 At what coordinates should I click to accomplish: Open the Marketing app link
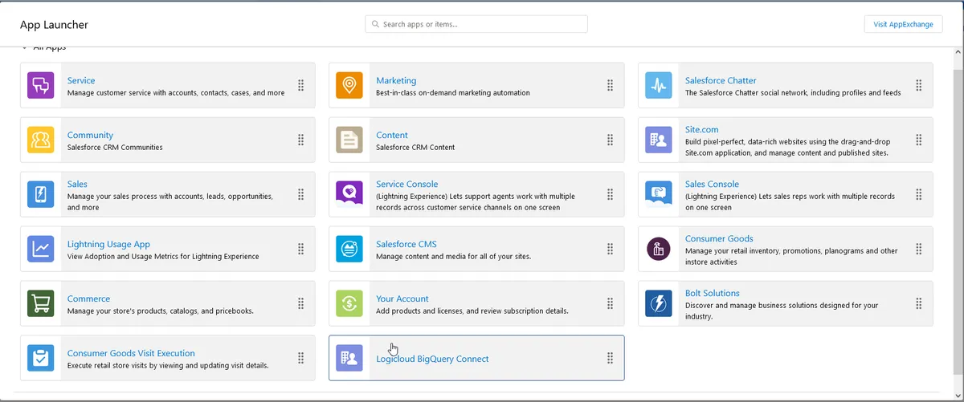point(396,80)
